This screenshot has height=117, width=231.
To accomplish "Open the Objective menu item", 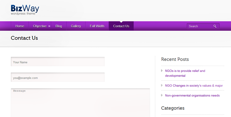I will click(40, 26).
